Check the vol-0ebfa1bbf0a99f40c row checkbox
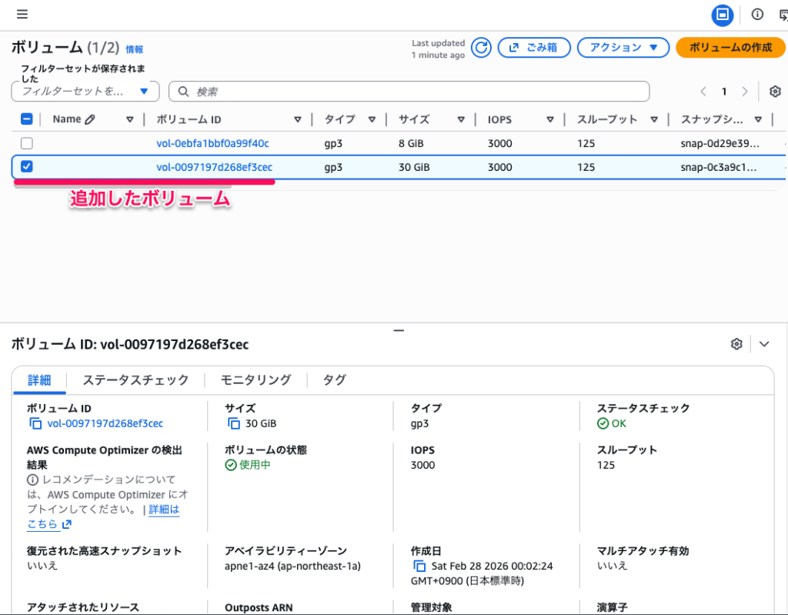 [27, 143]
